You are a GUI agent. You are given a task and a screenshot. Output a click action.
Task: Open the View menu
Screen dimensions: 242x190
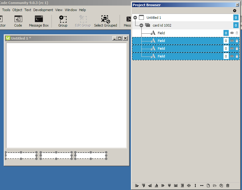59,10
